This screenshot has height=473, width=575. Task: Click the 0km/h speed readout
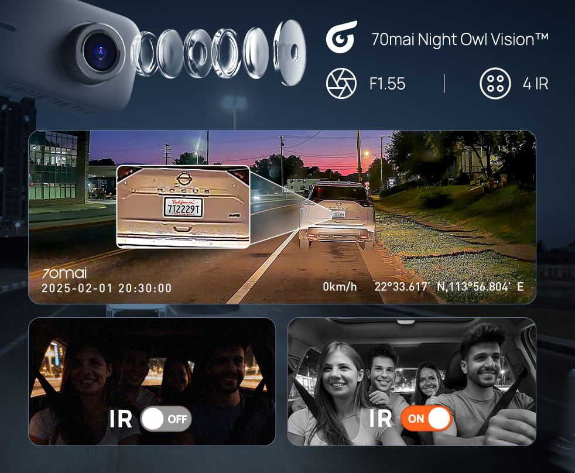pyautogui.click(x=340, y=287)
